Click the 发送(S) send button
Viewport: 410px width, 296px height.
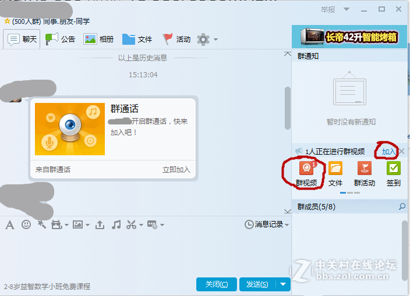257,284
